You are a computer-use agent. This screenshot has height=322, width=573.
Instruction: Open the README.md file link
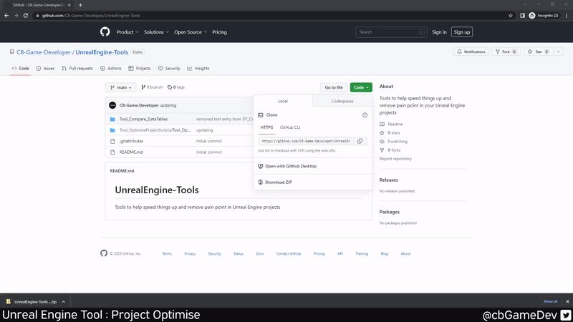pos(131,152)
